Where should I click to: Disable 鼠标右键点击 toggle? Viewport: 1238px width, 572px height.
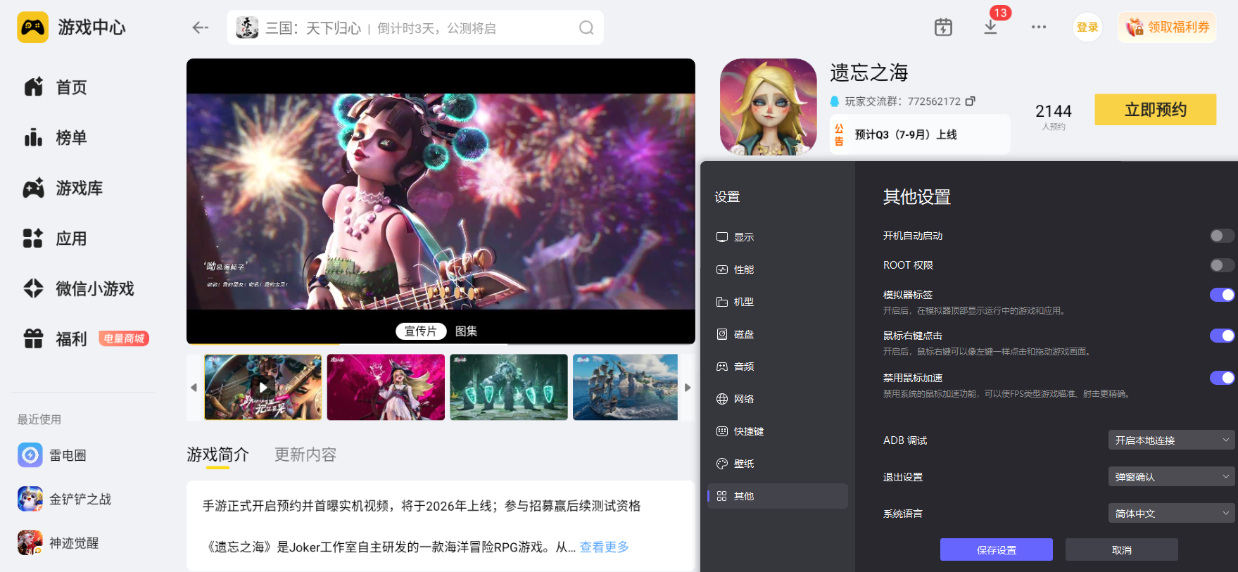click(x=1222, y=336)
